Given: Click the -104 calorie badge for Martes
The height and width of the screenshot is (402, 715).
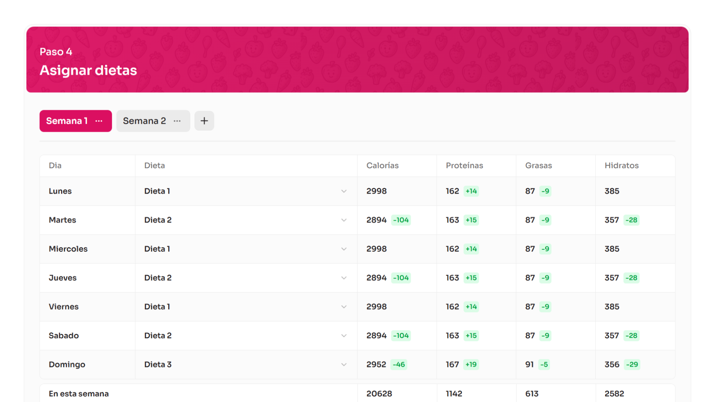Looking at the screenshot, I should (401, 220).
